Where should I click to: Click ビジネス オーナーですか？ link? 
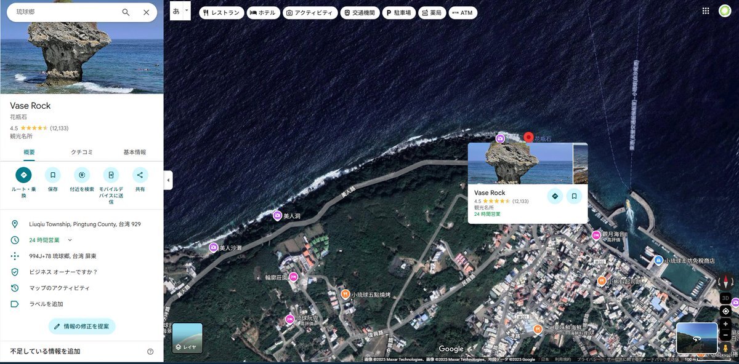pos(63,272)
